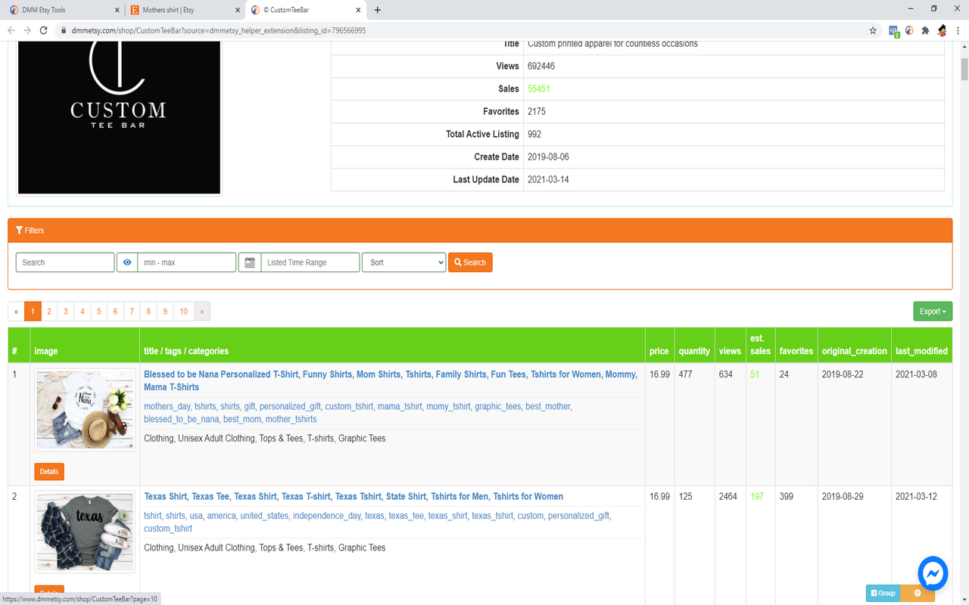Image resolution: width=969 pixels, height=605 pixels.
Task: Click the calendar icon for listed time
Action: click(x=249, y=262)
